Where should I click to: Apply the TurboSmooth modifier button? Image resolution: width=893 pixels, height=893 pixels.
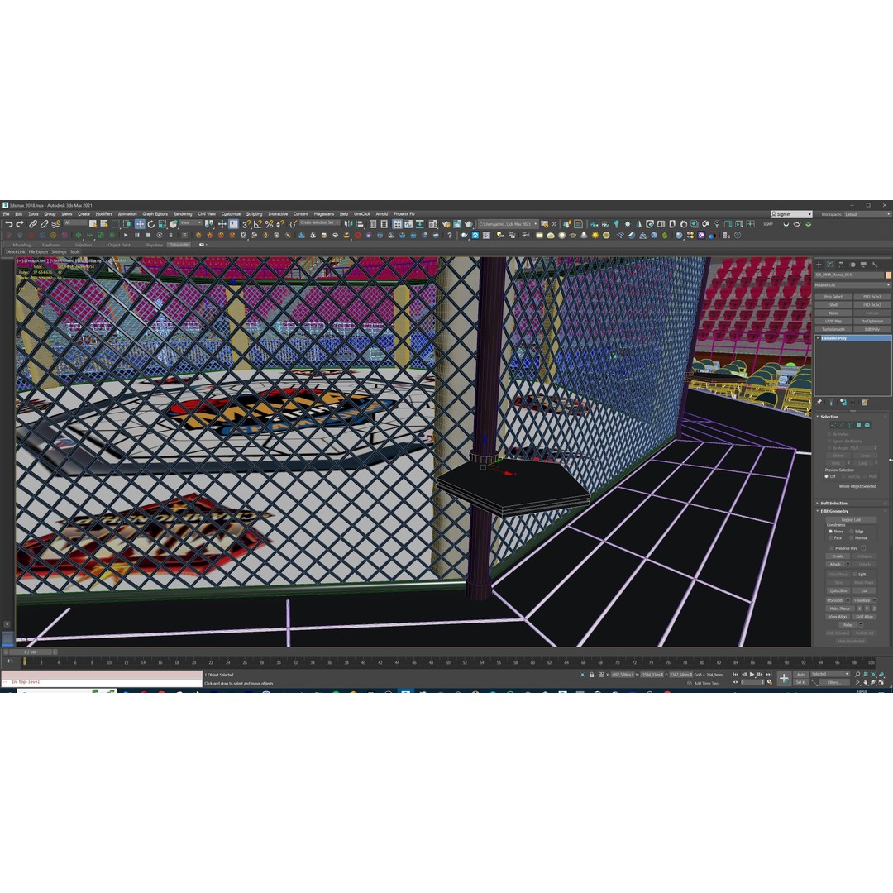click(833, 329)
